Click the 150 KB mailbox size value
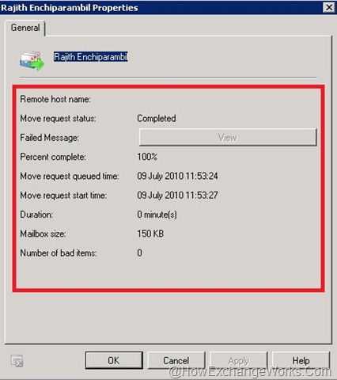The image size is (337, 380). pos(150,234)
